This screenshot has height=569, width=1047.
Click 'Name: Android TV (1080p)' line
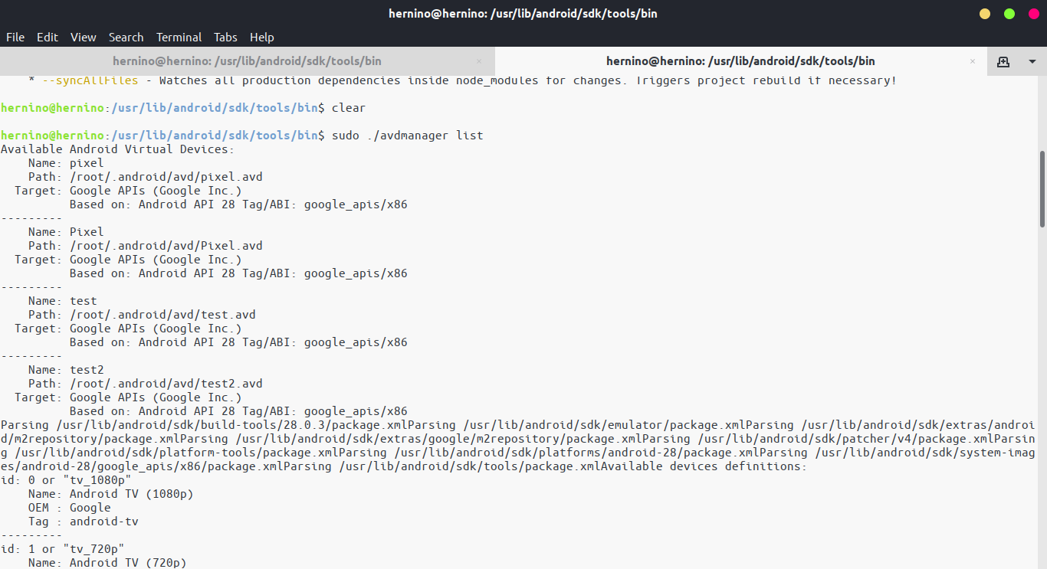coord(110,494)
